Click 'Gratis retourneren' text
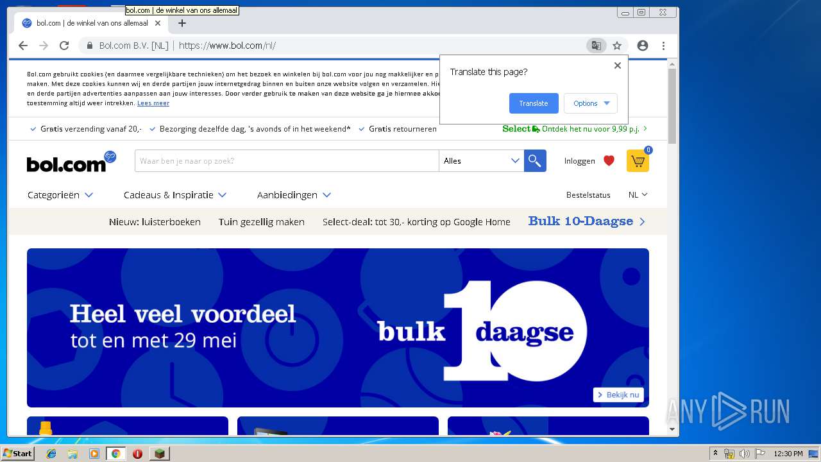This screenshot has height=462, width=821. coord(403,129)
